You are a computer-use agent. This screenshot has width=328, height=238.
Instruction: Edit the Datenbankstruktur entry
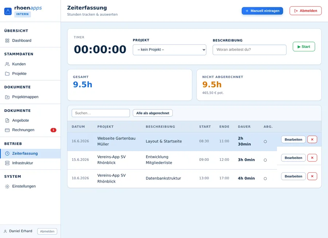(293, 176)
